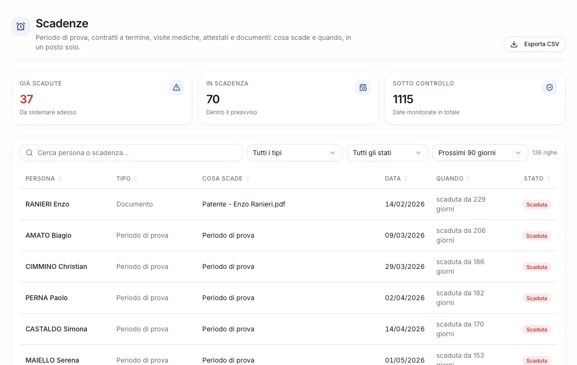This screenshot has width=577, height=365.
Task: Select AMATO Biagio in the table
Action: point(49,235)
